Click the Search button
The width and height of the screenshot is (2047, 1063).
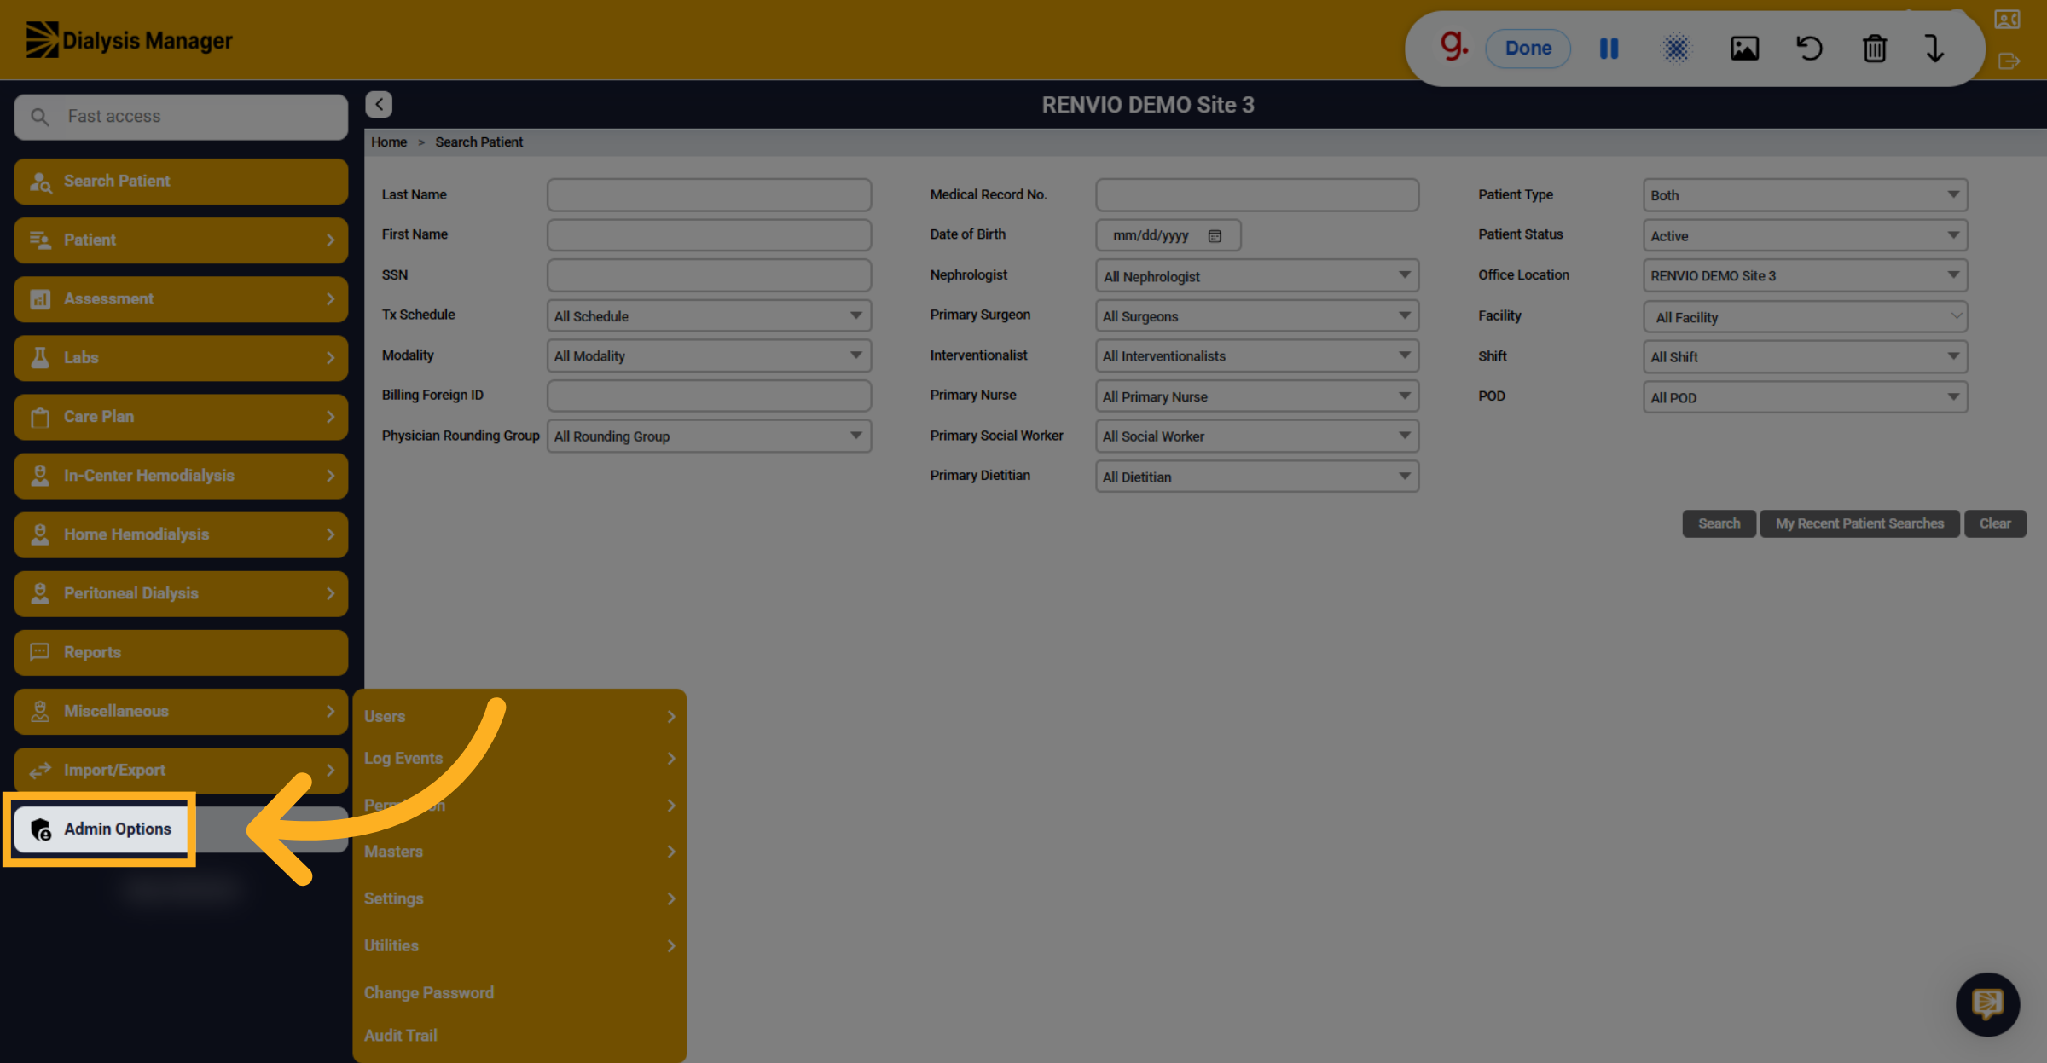[1719, 523]
